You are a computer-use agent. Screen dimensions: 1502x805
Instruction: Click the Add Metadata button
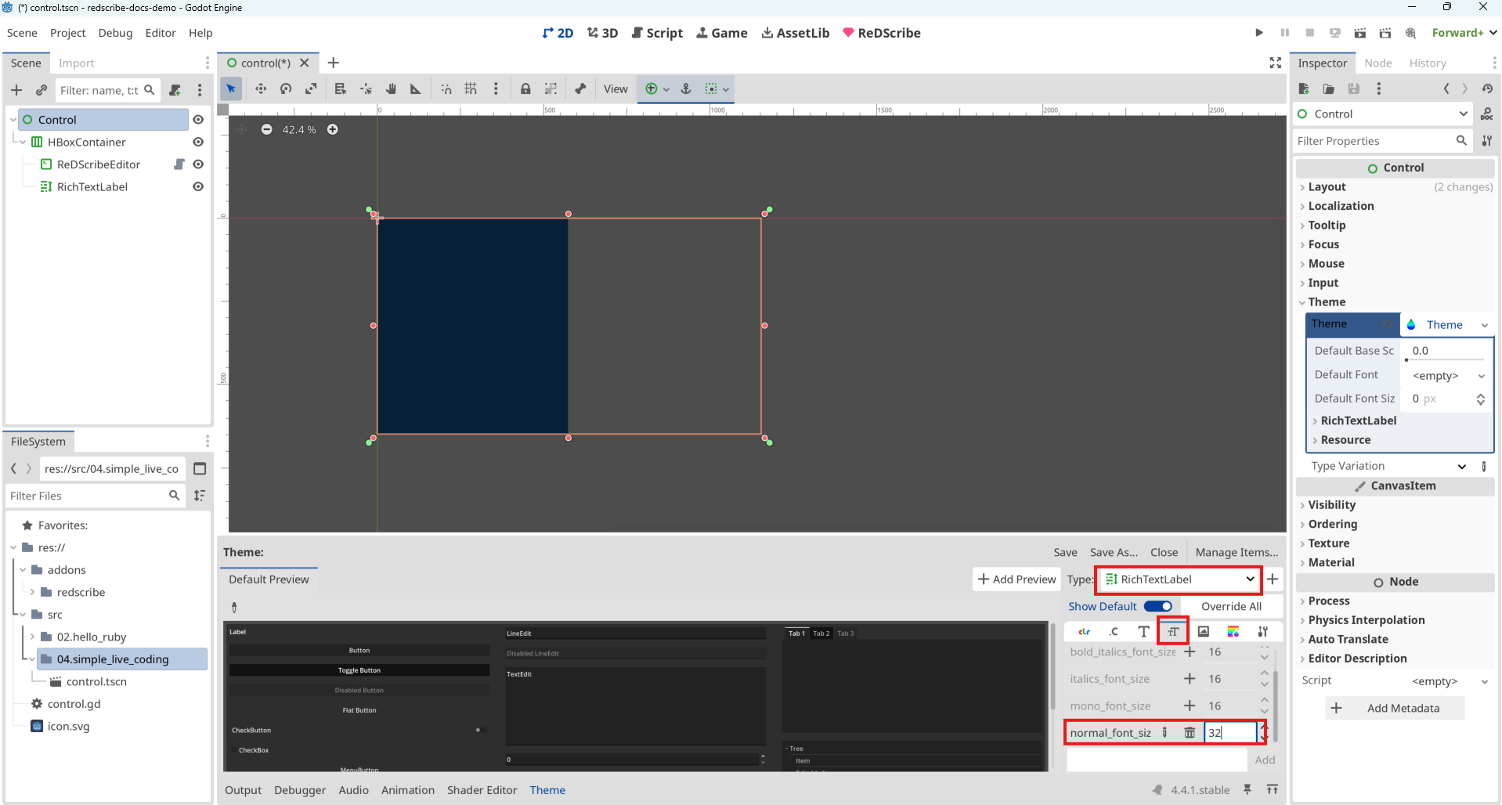coord(1395,708)
